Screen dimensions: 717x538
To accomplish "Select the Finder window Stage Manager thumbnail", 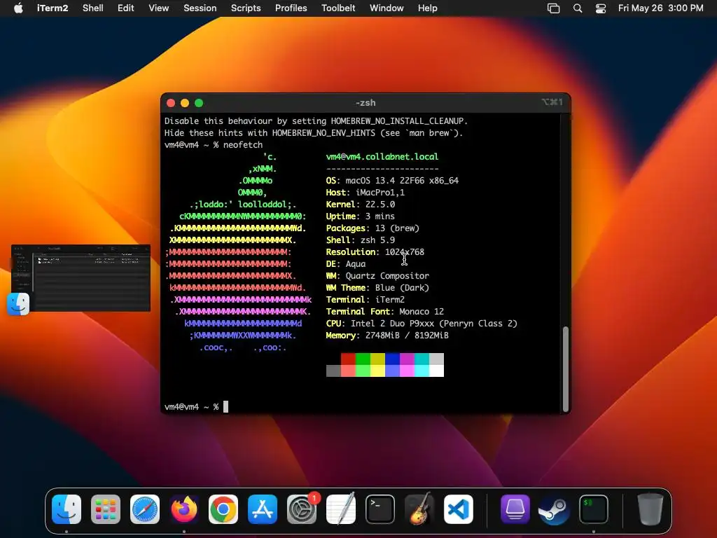I will coord(81,278).
